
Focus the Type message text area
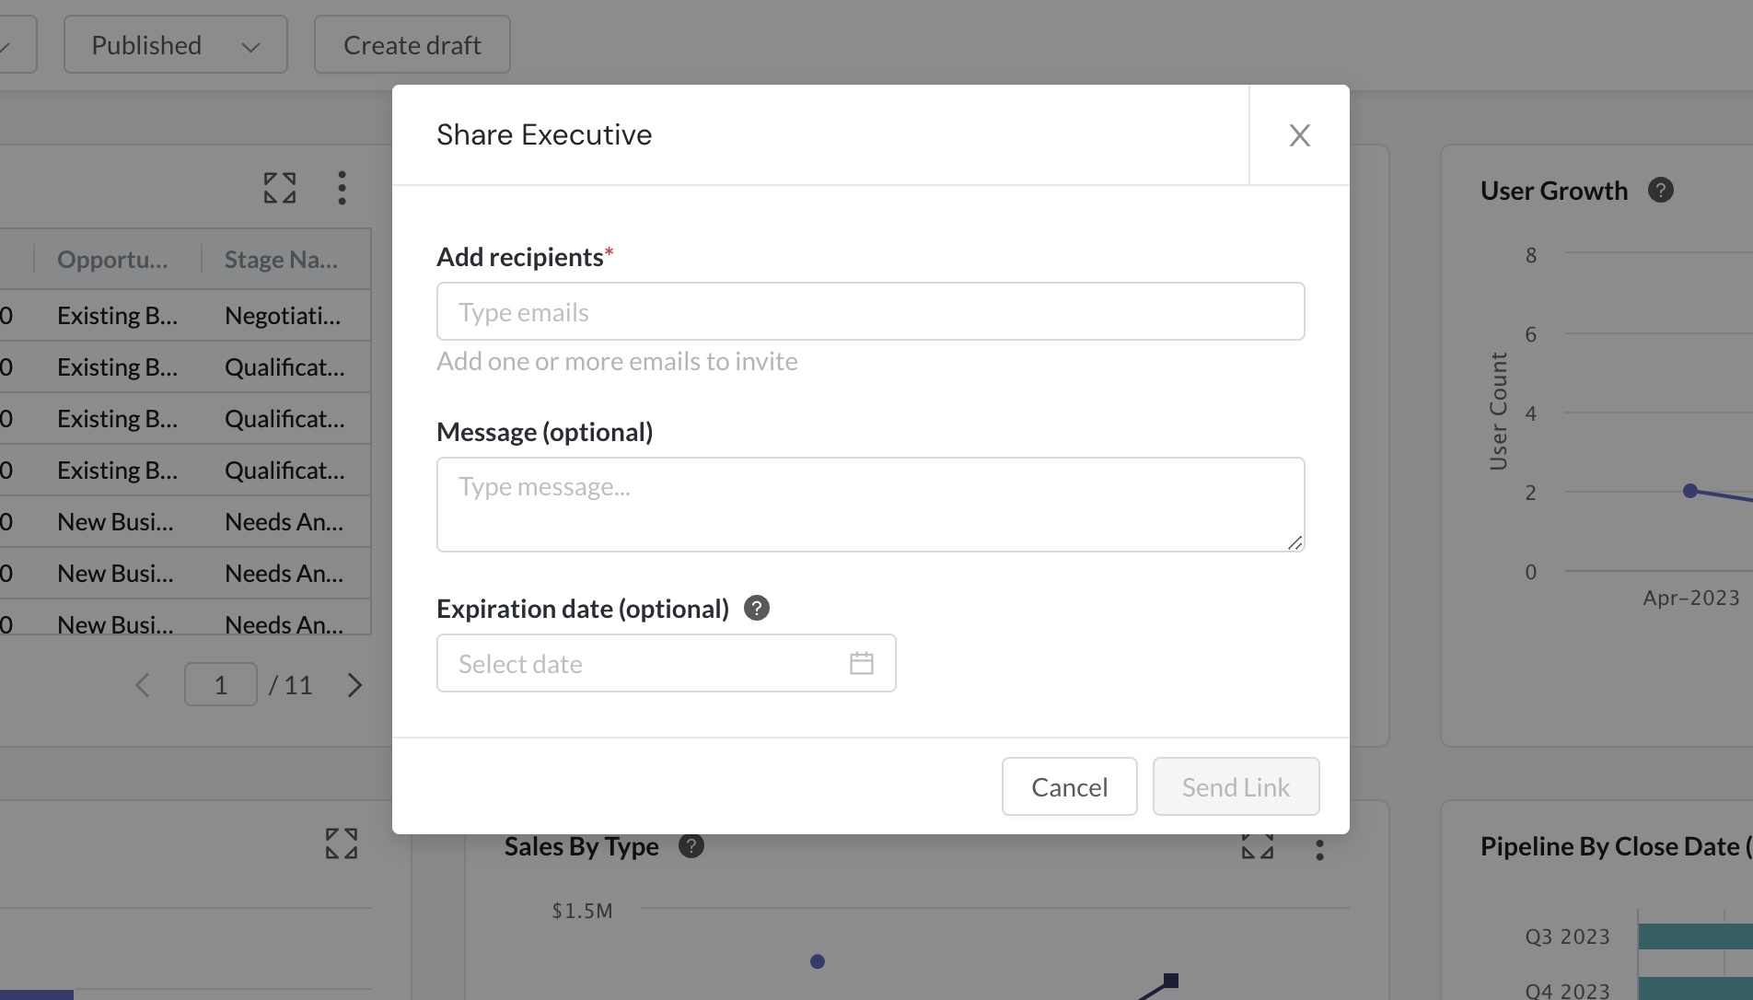coord(871,505)
